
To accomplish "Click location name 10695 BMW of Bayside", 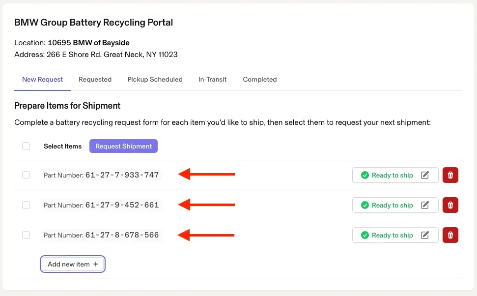I will (88, 43).
